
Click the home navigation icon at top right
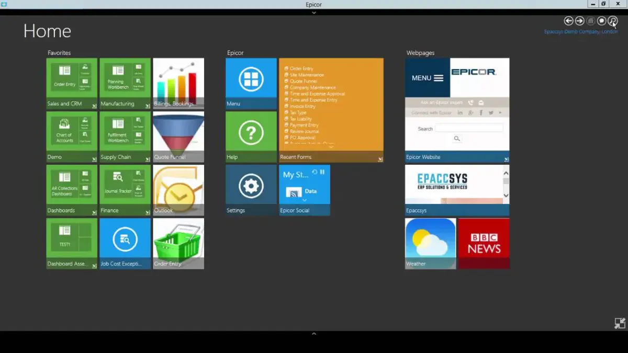point(590,21)
